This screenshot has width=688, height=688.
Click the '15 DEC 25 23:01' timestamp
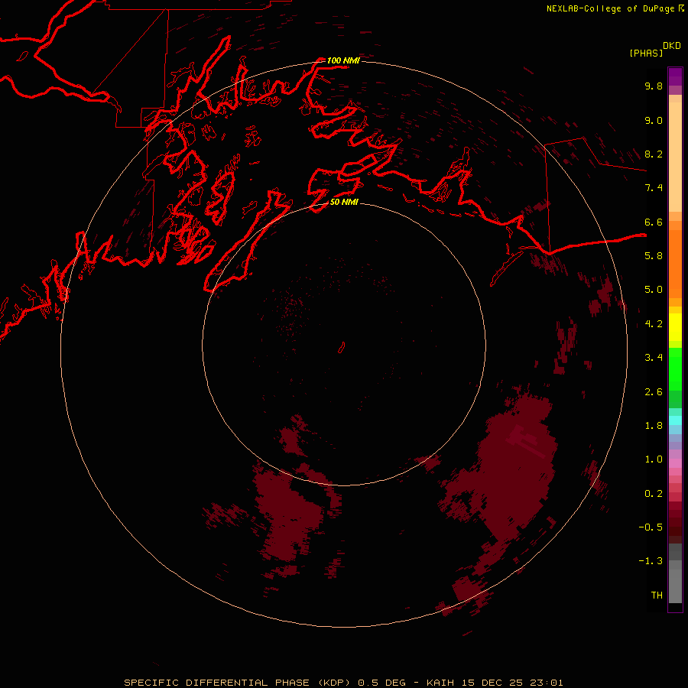tap(512, 683)
